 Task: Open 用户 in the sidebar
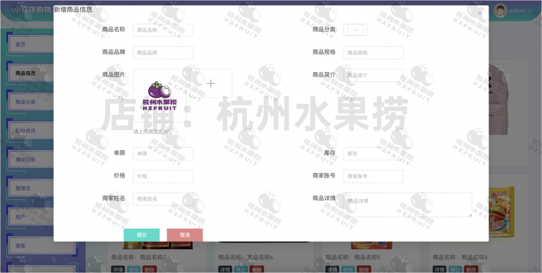(x=31, y=217)
